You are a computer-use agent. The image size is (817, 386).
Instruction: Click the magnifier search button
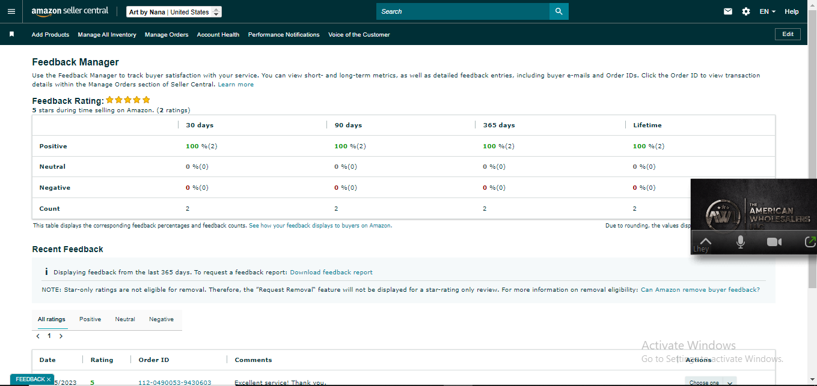[559, 11]
